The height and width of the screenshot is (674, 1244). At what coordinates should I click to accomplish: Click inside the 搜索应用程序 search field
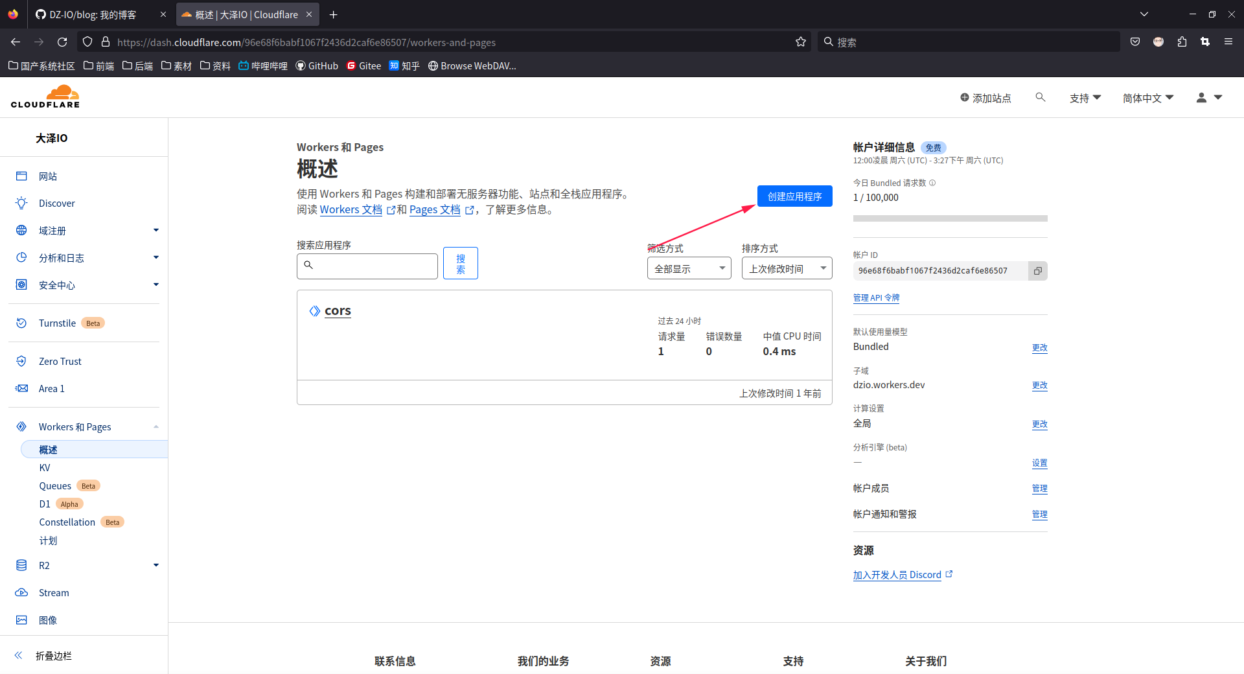tap(367, 266)
